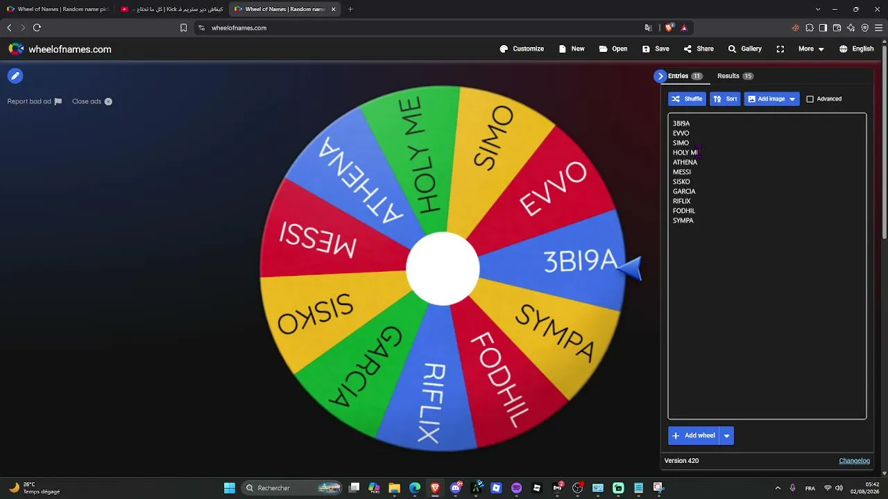Open the More menu

click(x=811, y=49)
